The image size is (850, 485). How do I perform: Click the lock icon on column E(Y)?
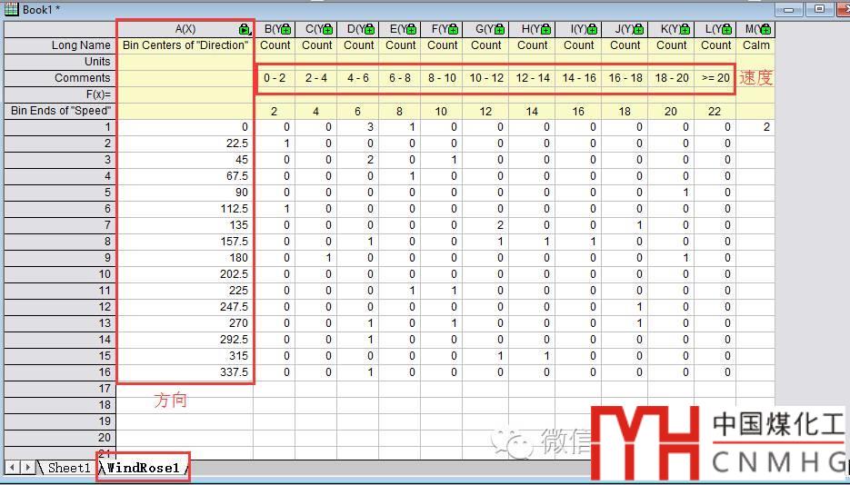point(412,29)
